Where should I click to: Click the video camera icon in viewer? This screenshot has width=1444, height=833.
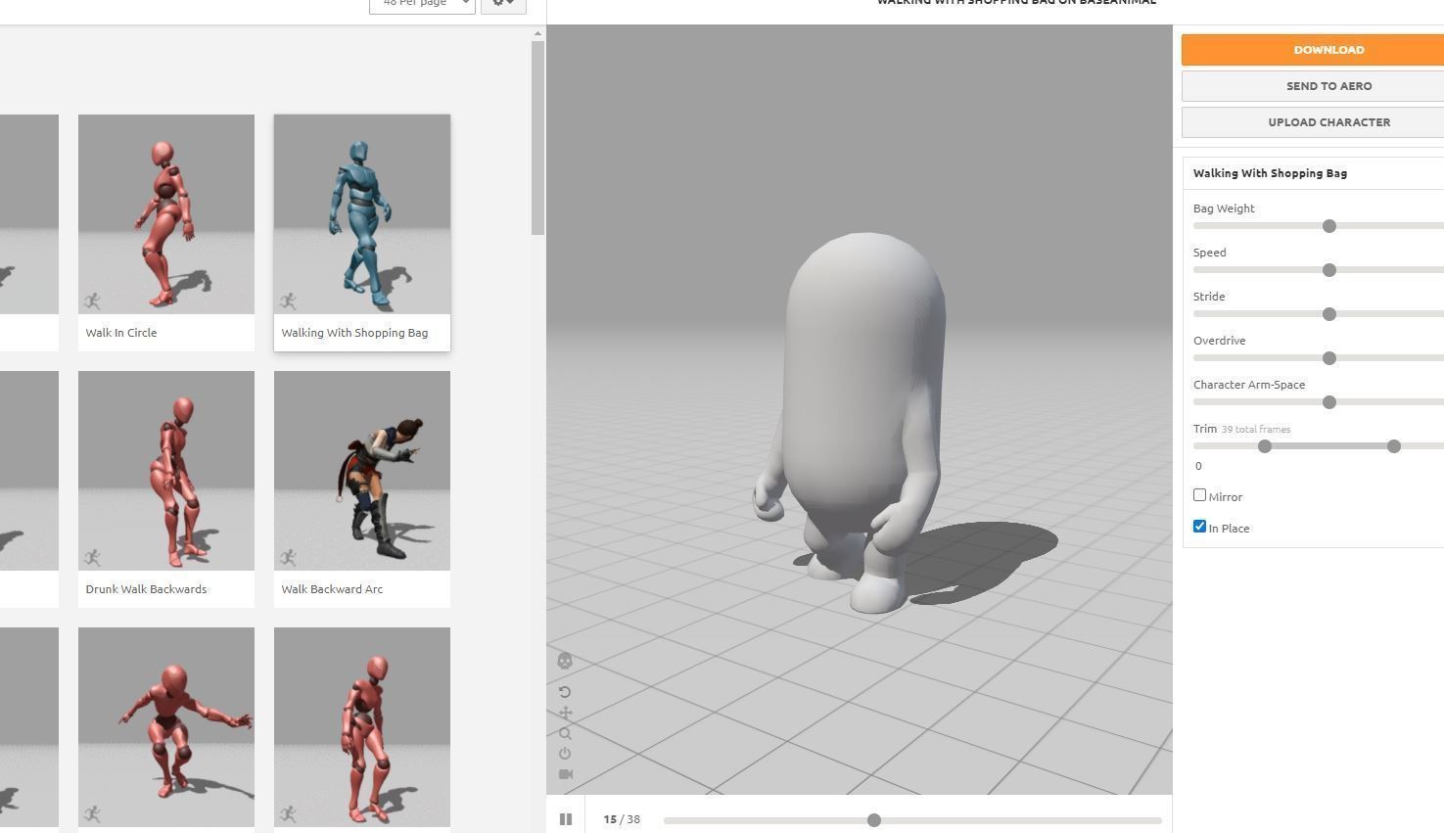pos(565,774)
